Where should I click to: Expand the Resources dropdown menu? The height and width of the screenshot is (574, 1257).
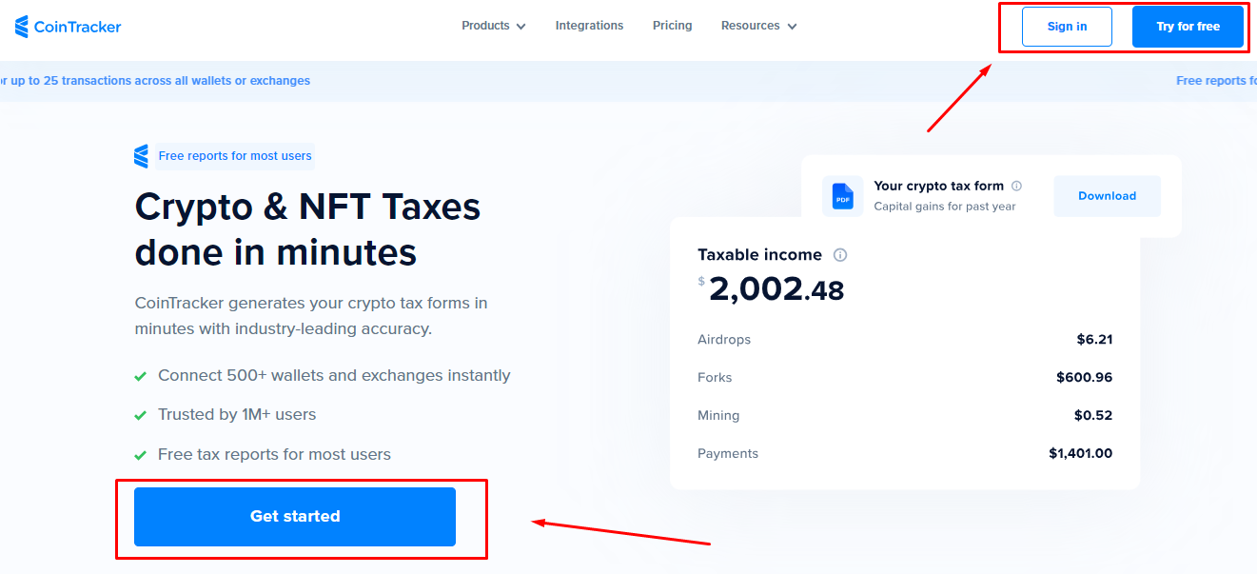point(759,26)
